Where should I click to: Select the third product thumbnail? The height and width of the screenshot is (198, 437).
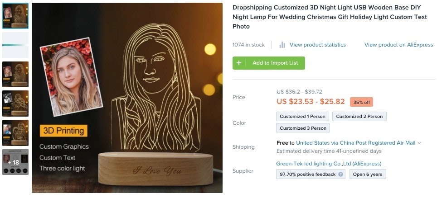(15, 74)
